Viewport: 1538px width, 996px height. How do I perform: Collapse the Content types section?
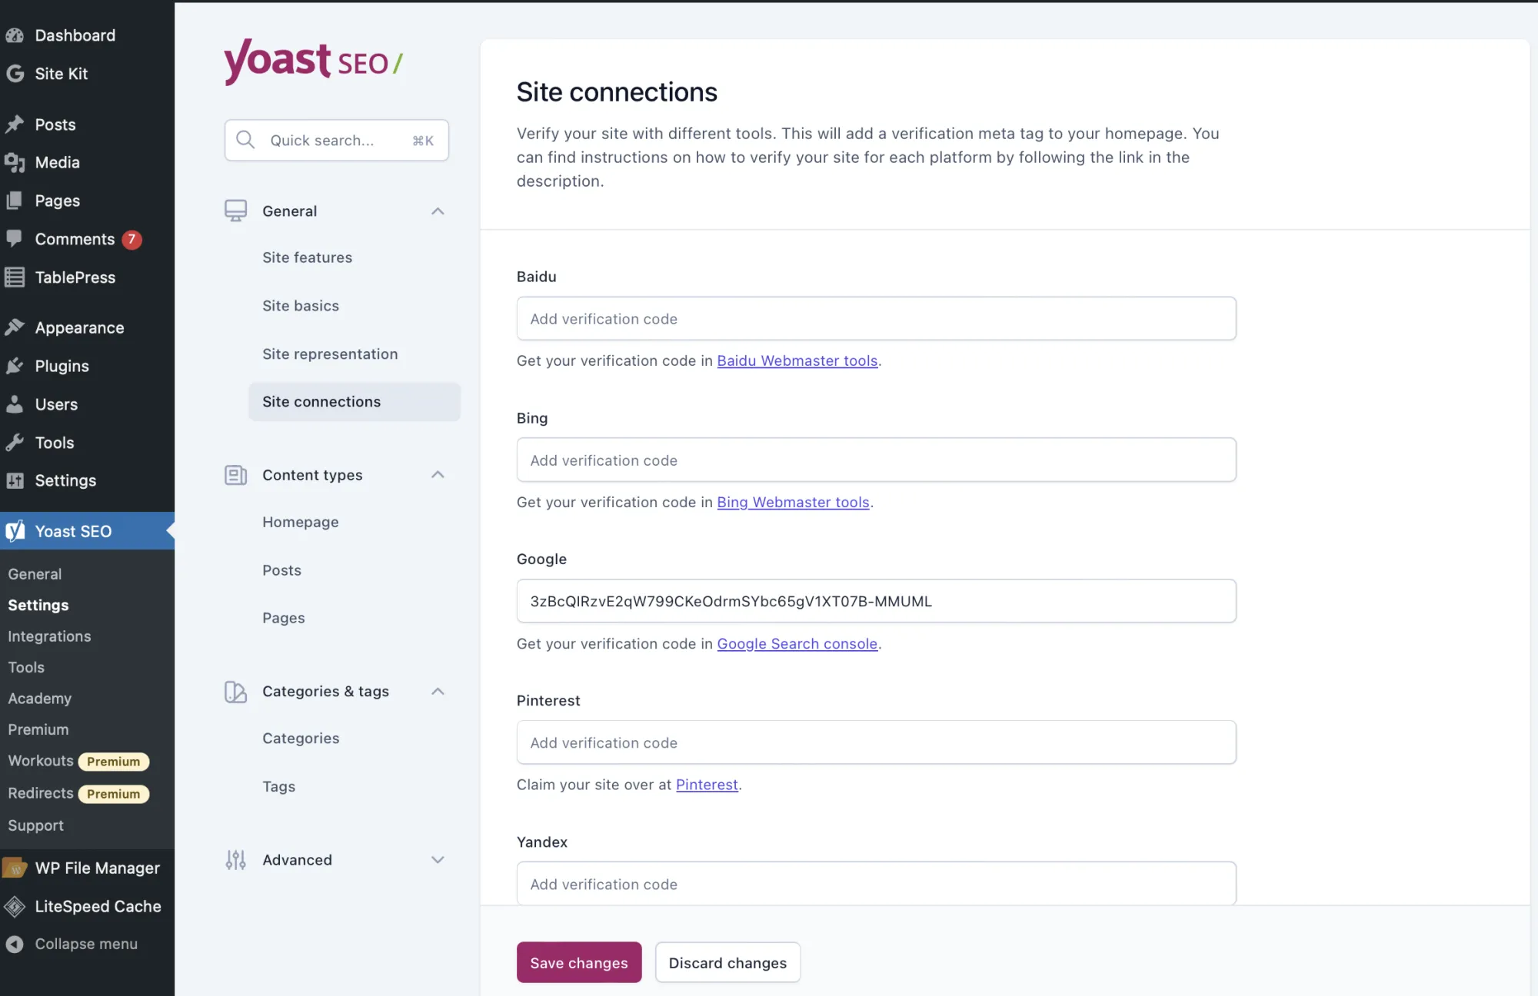pos(438,475)
